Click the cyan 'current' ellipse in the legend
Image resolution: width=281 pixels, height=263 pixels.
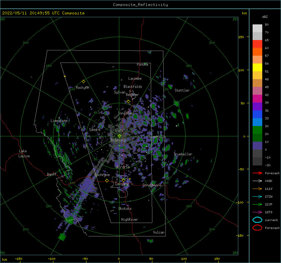pyautogui.click(x=257, y=220)
